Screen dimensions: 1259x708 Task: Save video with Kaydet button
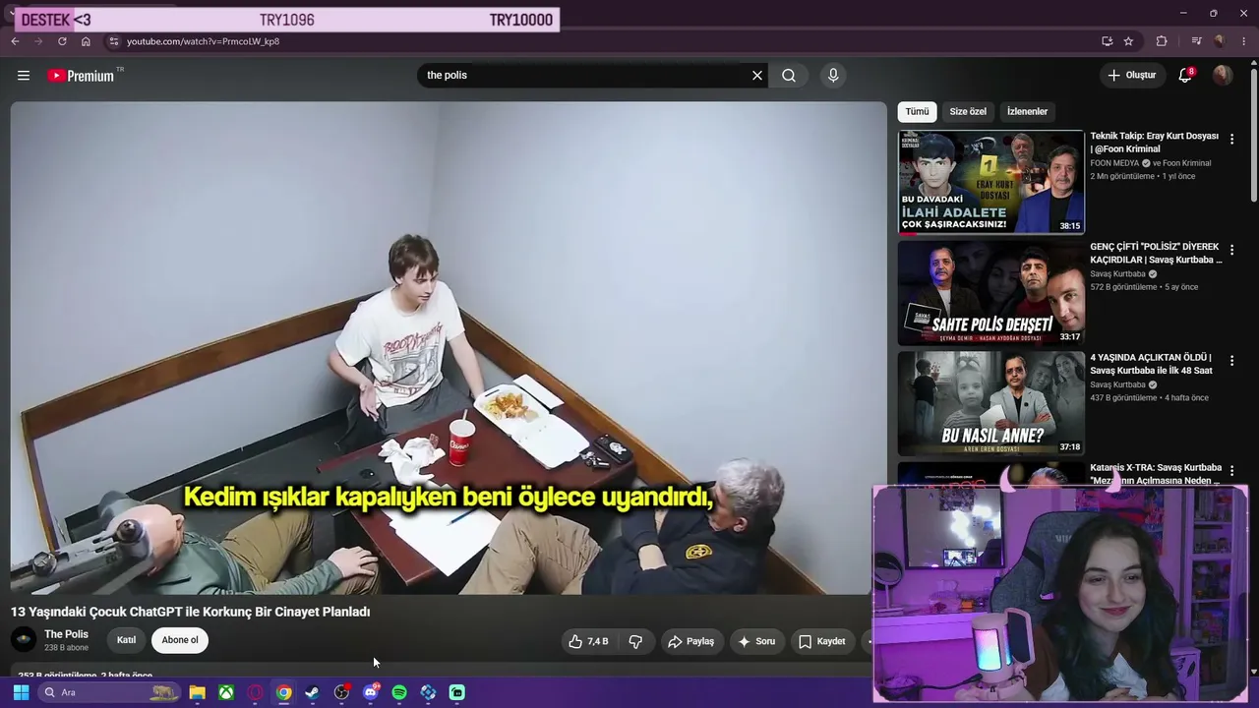[822, 641]
